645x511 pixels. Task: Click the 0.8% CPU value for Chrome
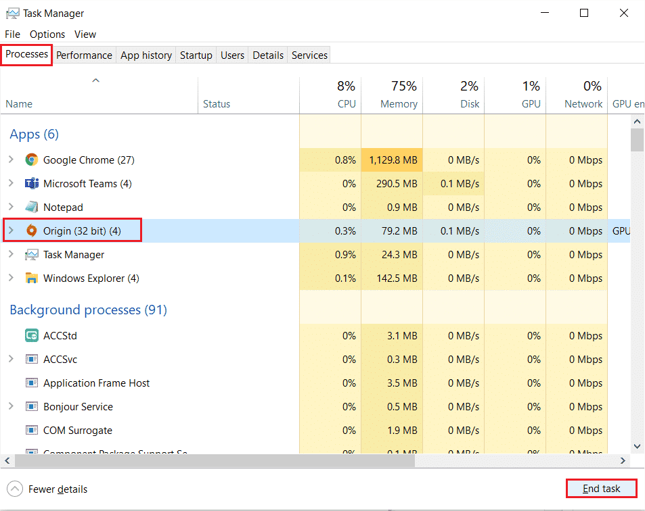[345, 160]
